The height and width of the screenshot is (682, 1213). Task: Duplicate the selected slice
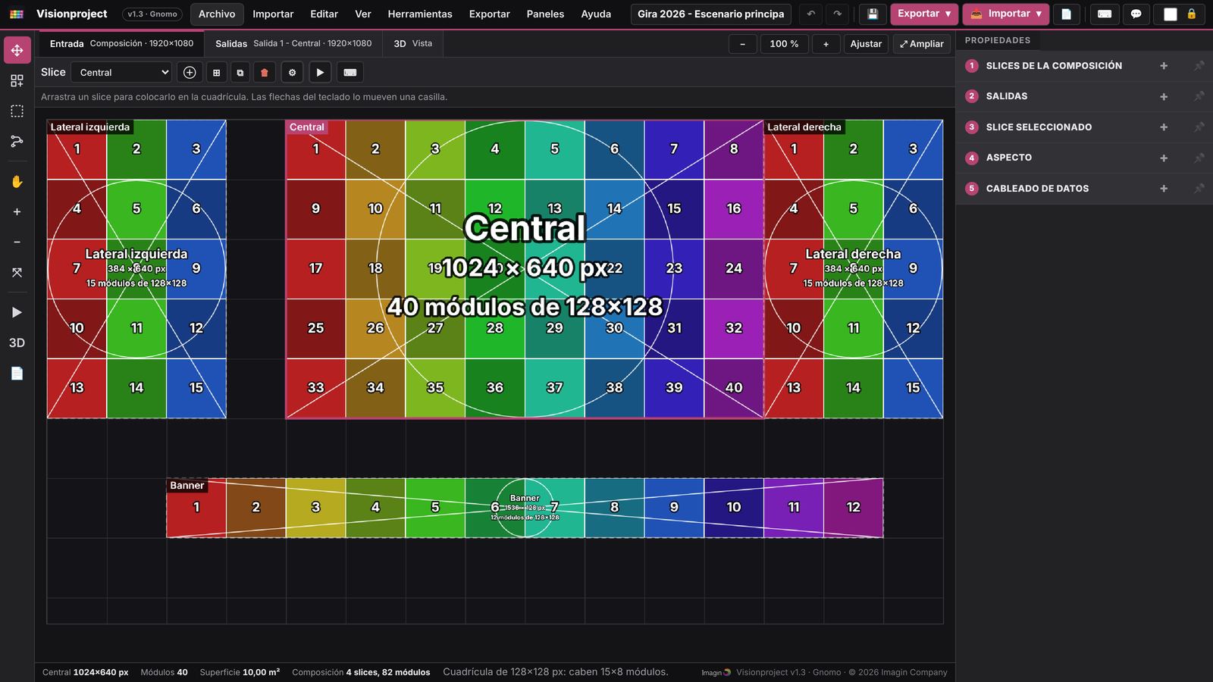point(240,72)
